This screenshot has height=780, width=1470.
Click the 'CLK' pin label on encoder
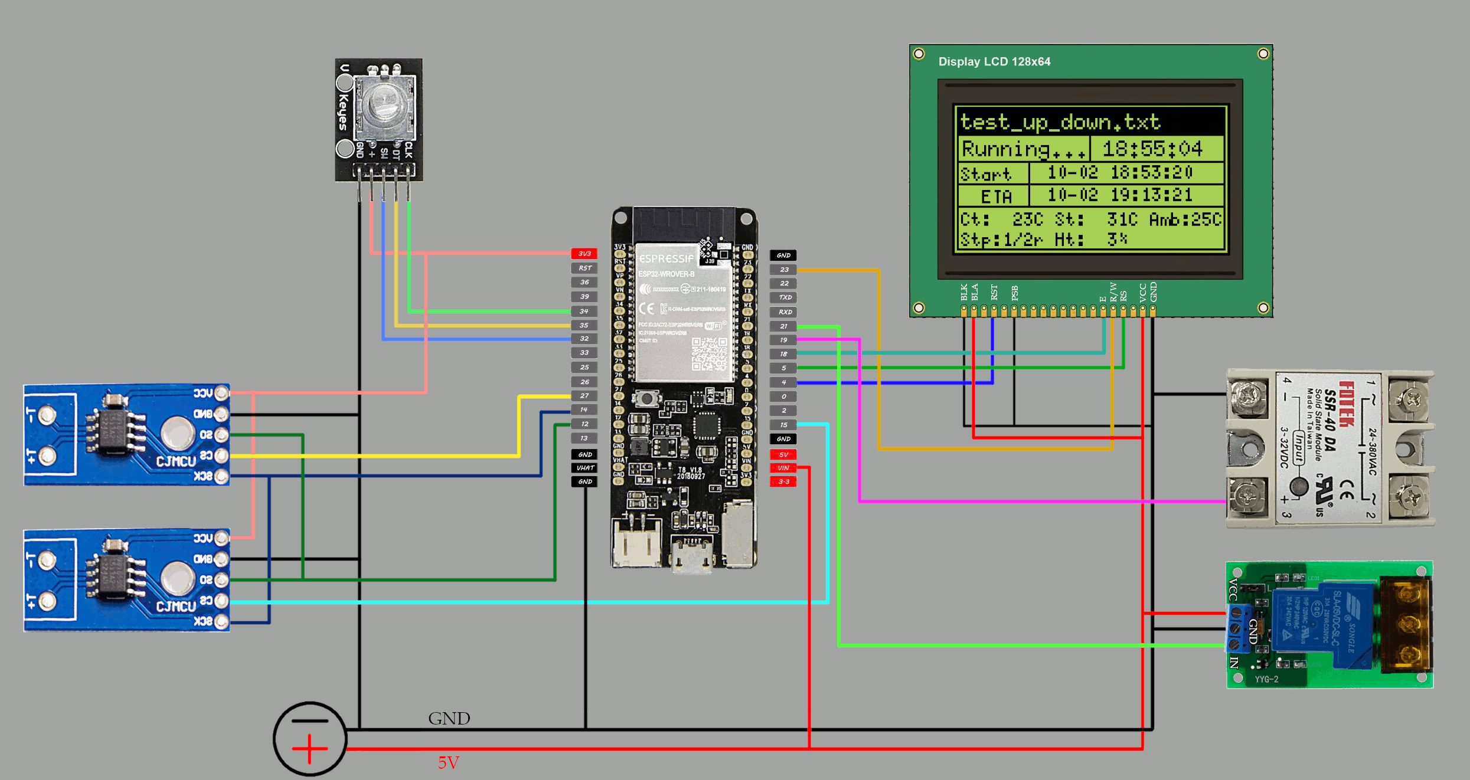coord(409,150)
